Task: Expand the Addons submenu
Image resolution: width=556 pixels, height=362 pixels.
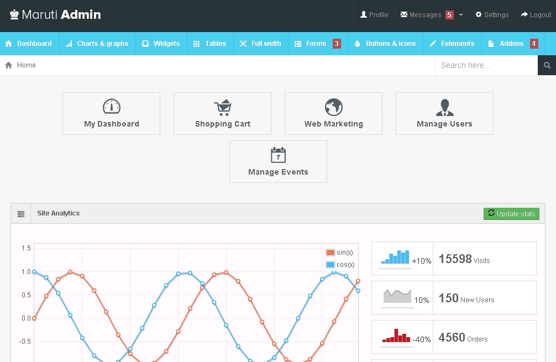Action: [512, 44]
